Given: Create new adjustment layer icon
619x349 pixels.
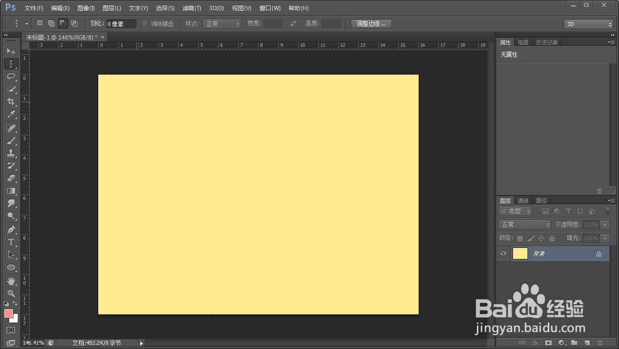Looking at the screenshot, I should click(x=561, y=343).
